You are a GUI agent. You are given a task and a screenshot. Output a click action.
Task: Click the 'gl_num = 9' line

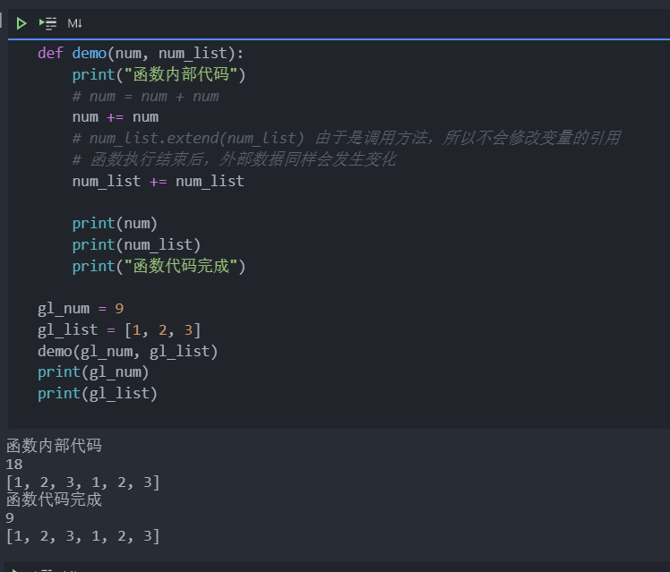pos(81,309)
